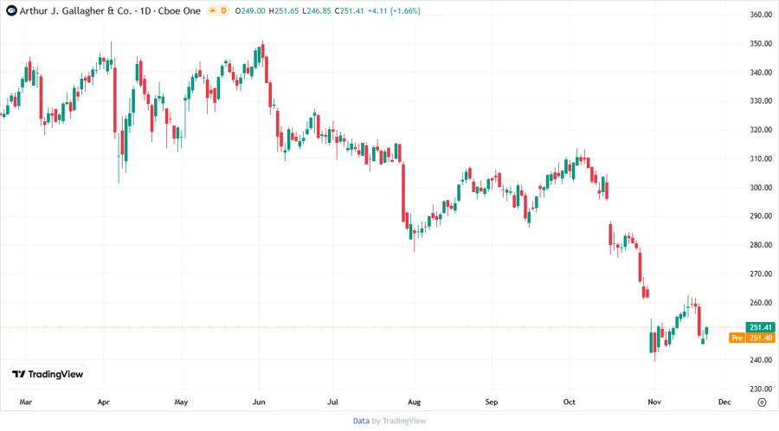Click the 1D interval label
779x431 pixels.
point(145,10)
